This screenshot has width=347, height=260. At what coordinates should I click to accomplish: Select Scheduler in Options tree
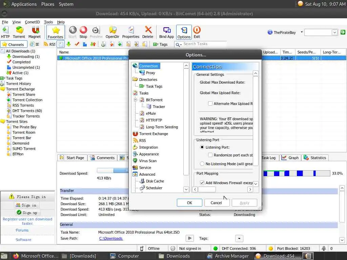[154, 188]
